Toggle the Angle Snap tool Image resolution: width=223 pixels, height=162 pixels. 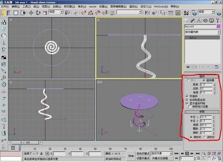[91, 13]
